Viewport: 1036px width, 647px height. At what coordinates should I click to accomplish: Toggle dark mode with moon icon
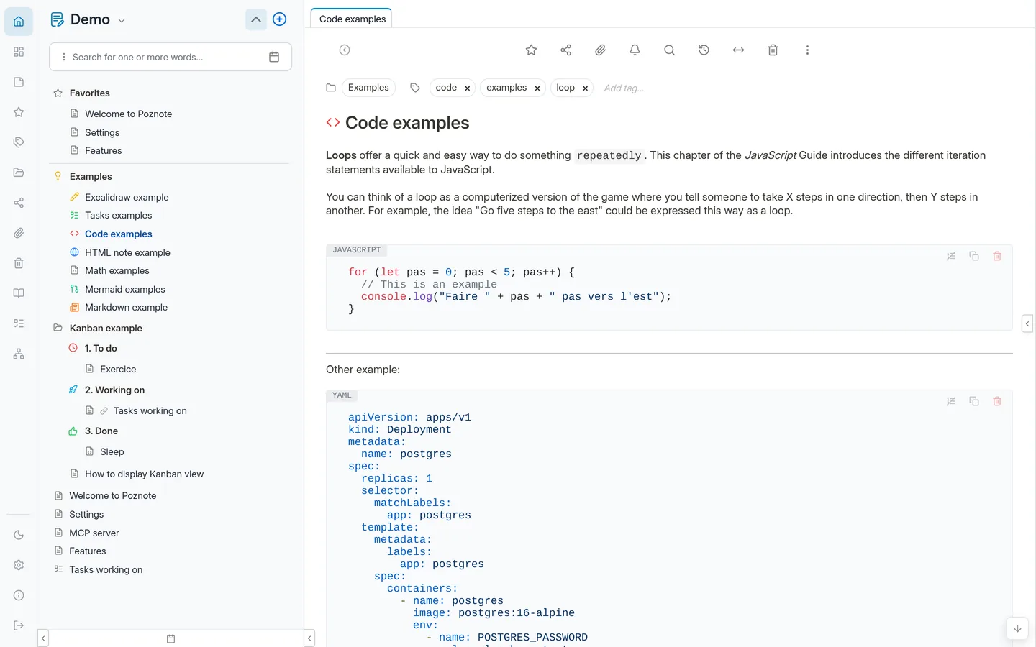point(19,535)
